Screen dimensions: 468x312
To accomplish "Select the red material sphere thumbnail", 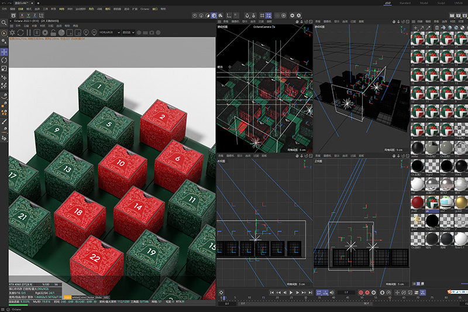I will coord(417,203).
